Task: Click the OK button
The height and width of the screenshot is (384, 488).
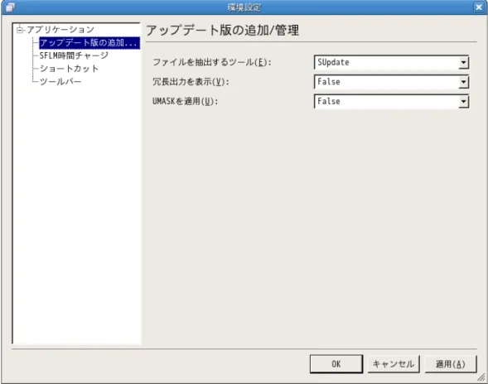Action: point(336,364)
